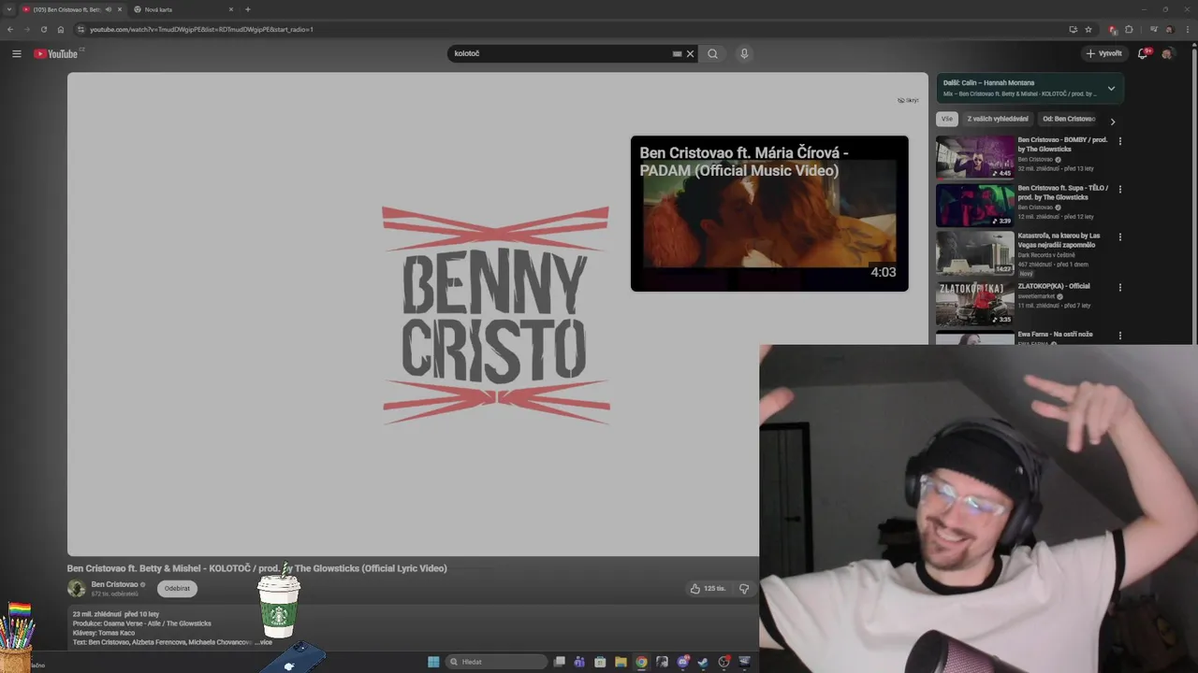Screen dimensions: 1198x673
Task: Open options for Ewa Farna video
Action: tap(1119, 335)
